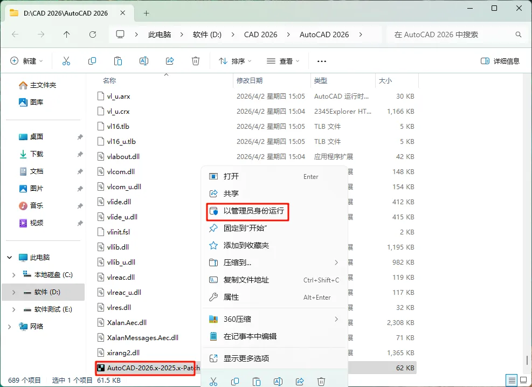This screenshot has width=532, height=387.
Task: Choose 显示更多选项 from the context menu
Action: 274,358
